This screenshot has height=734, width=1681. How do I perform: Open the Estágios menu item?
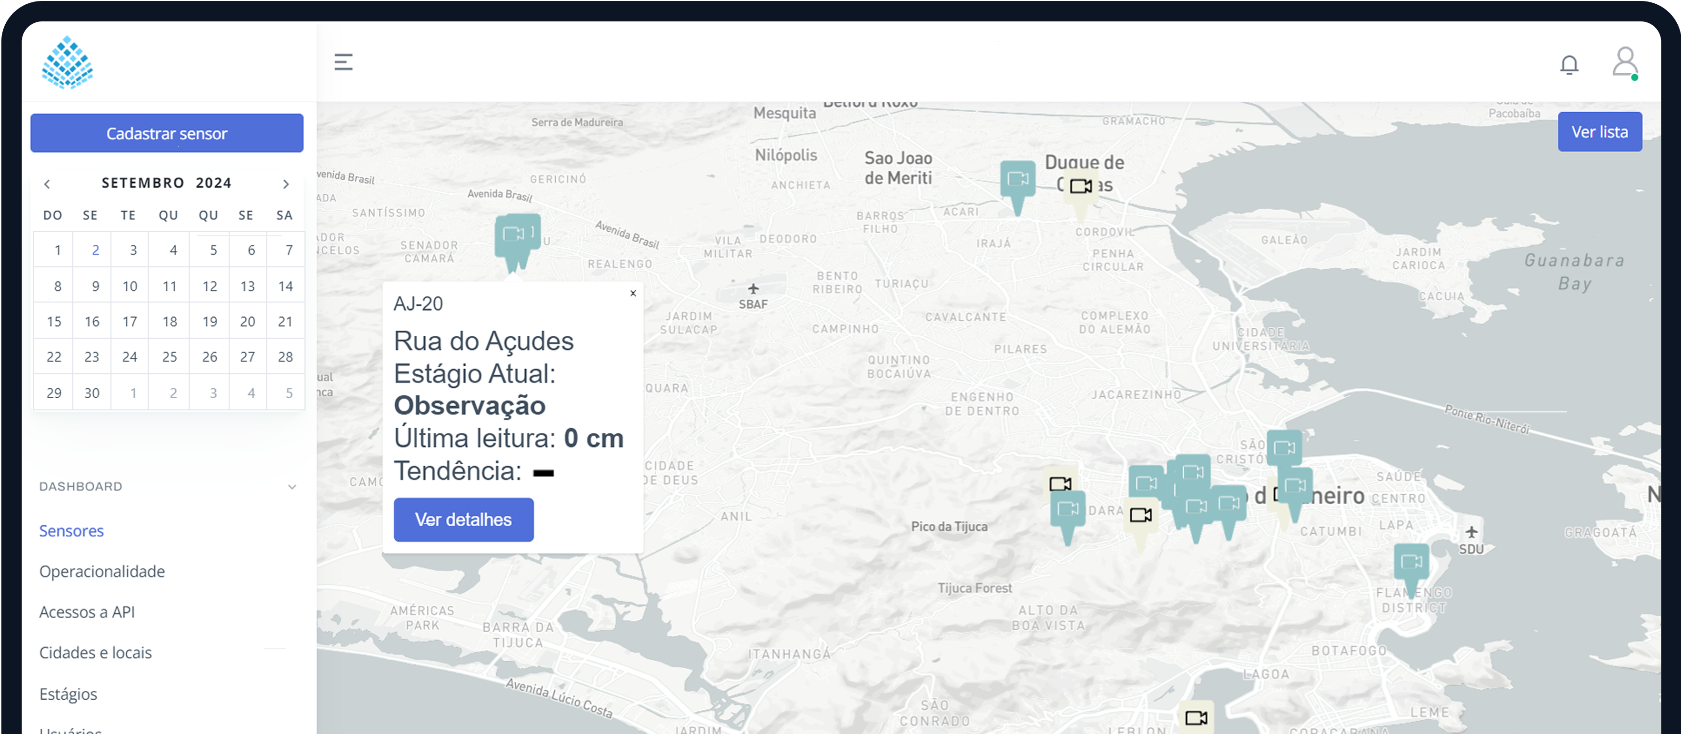(x=68, y=694)
